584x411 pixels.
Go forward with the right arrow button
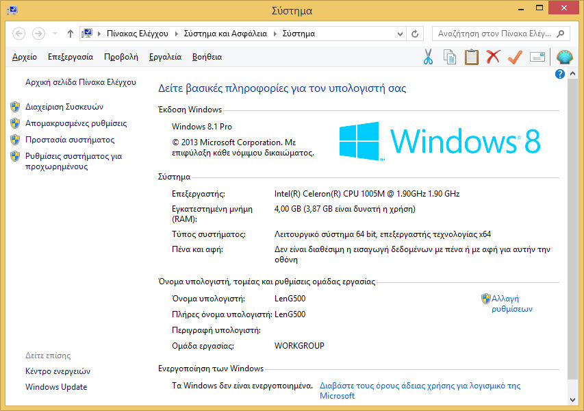click(38, 34)
